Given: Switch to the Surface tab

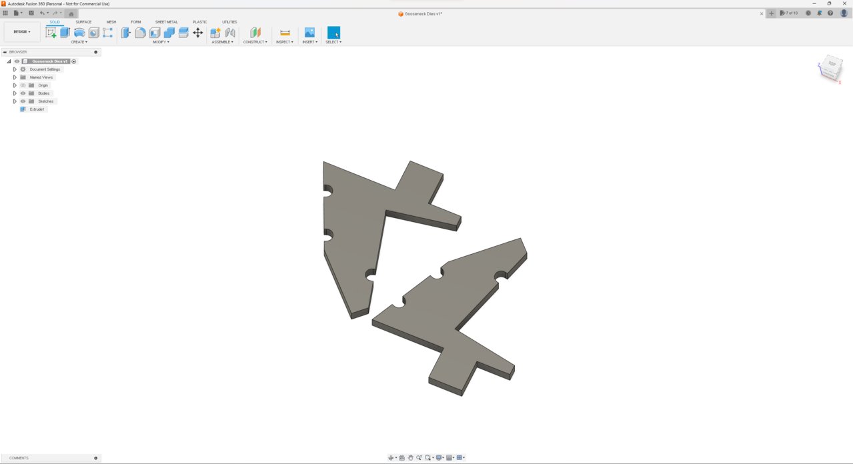Looking at the screenshot, I should click(83, 22).
